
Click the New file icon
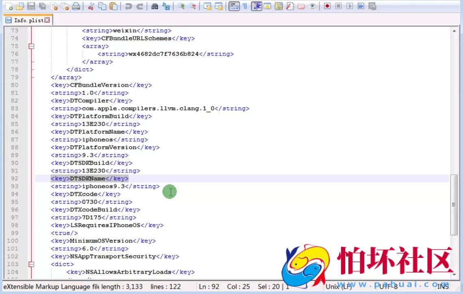coord(9,6)
